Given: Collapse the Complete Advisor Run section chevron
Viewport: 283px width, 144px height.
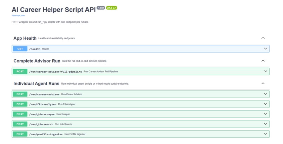Looking at the screenshot, I should (x=263, y=61).
